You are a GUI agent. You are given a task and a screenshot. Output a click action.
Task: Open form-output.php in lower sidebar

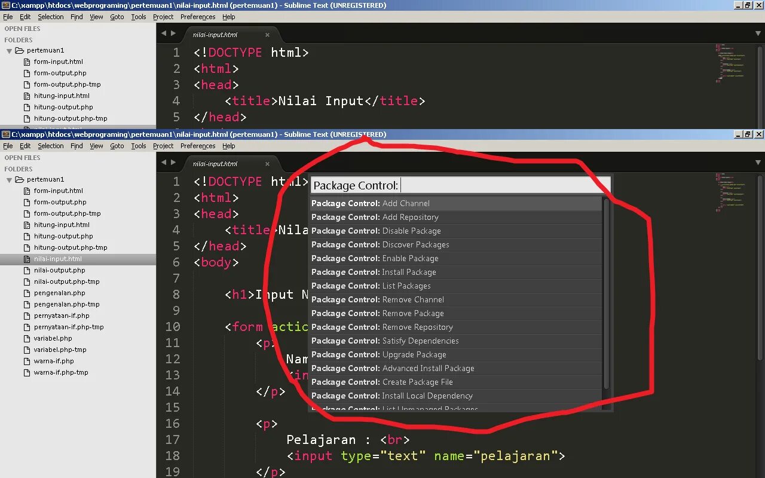click(60, 202)
